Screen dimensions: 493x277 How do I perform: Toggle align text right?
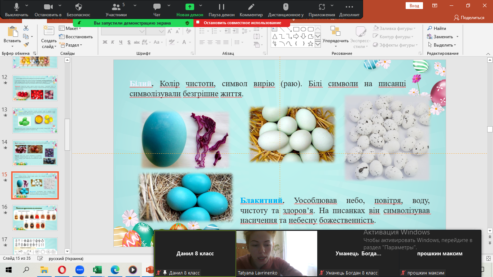coord(218,42)
